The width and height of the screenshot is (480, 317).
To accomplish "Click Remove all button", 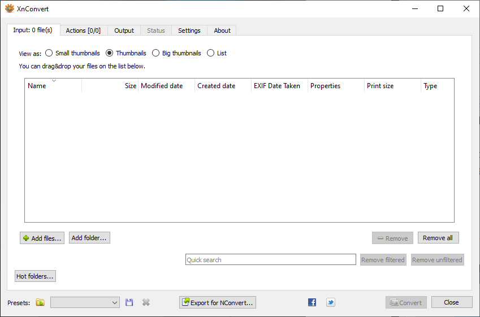I will pyautogui.click(x=438, y=238).
